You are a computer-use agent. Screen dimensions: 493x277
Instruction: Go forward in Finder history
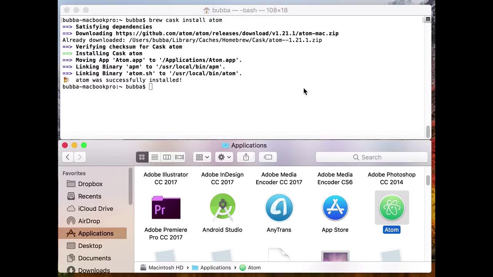(x=80, y=157)
